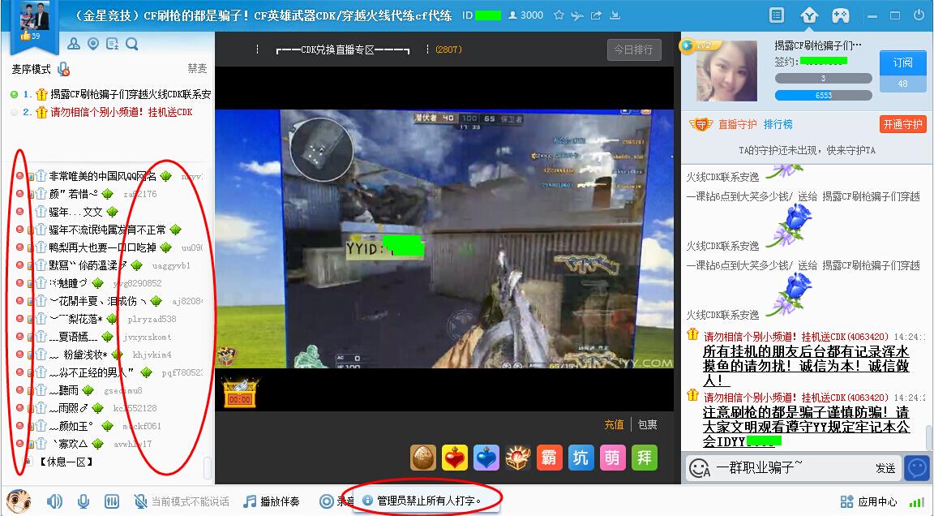Open the emoji picker in chat input

pyautogui.click(x=700, y=468)
